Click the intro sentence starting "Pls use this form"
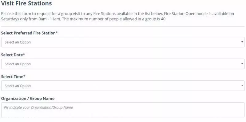The width and height of the screenshot is (246, 122). pyautogui.click(x=82, y=14)
